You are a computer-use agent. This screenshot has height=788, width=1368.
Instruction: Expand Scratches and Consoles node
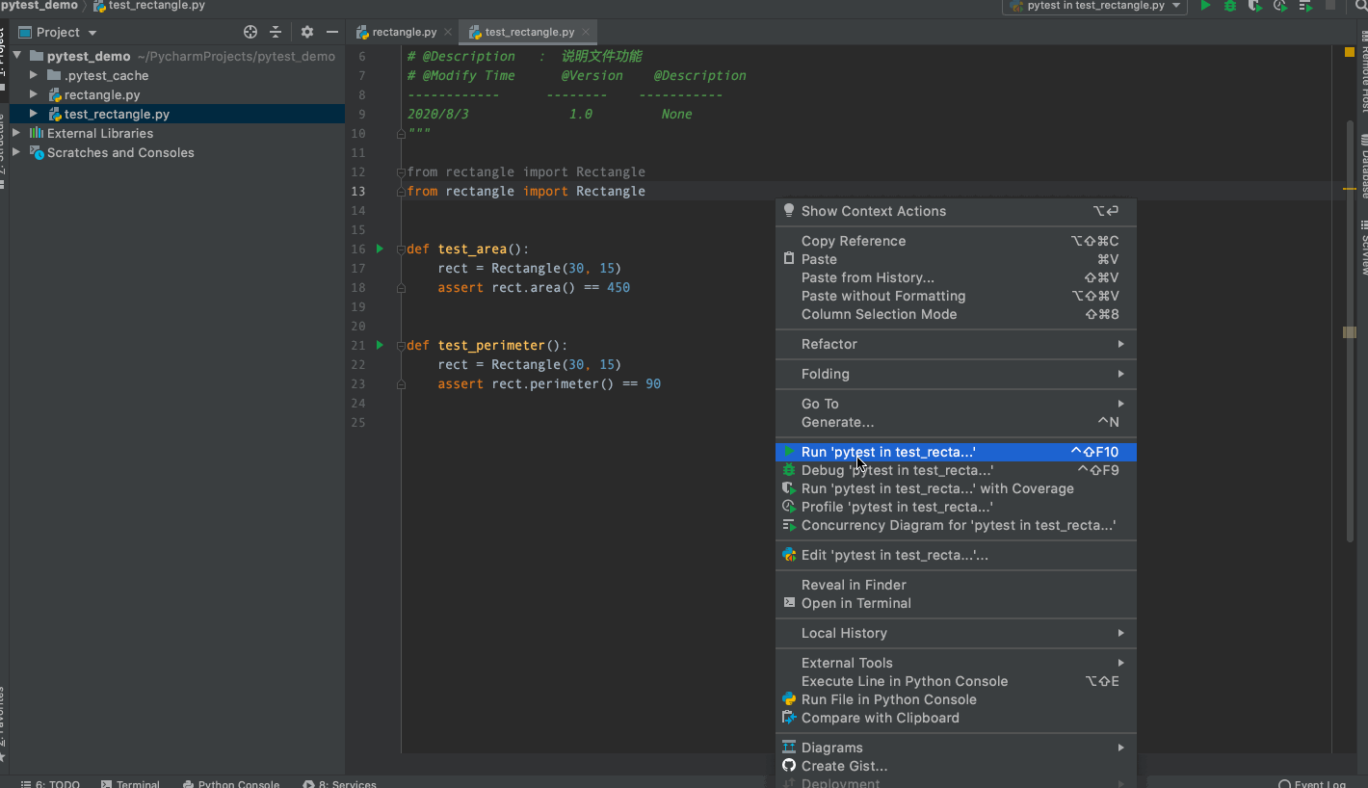pyautogui.click(x=16, y=152)
